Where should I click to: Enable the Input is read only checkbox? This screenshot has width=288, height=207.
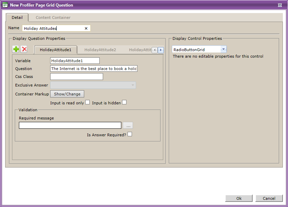88,102
